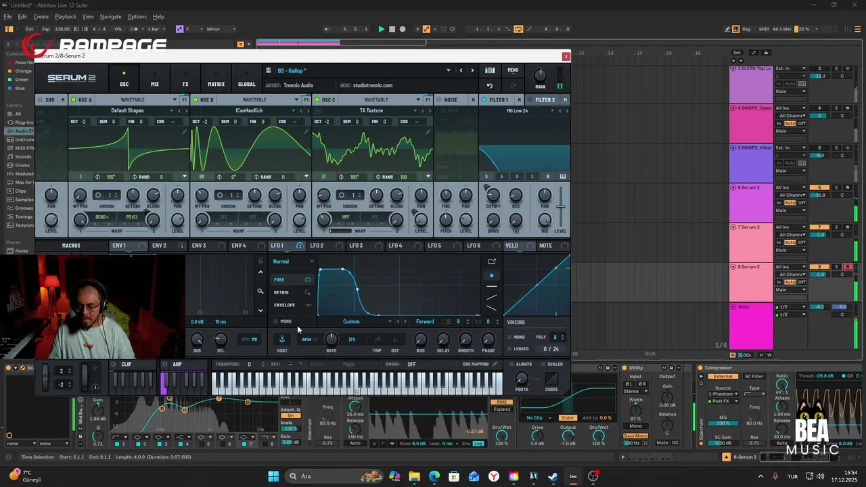866x487 pixels.
Task: Click the envelope zoom magnifier icon
Action: click(260, 292)
